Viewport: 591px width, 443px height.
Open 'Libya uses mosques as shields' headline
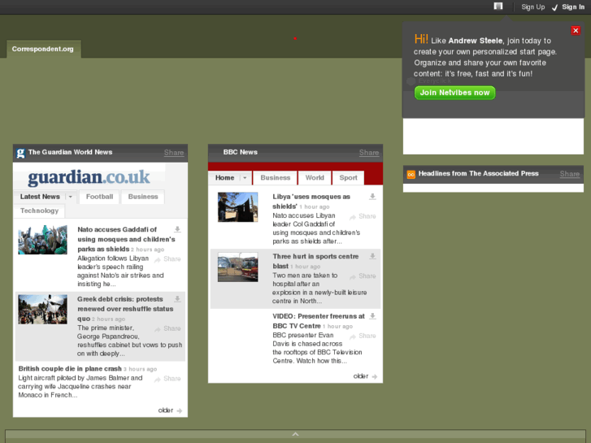(311, 202)
